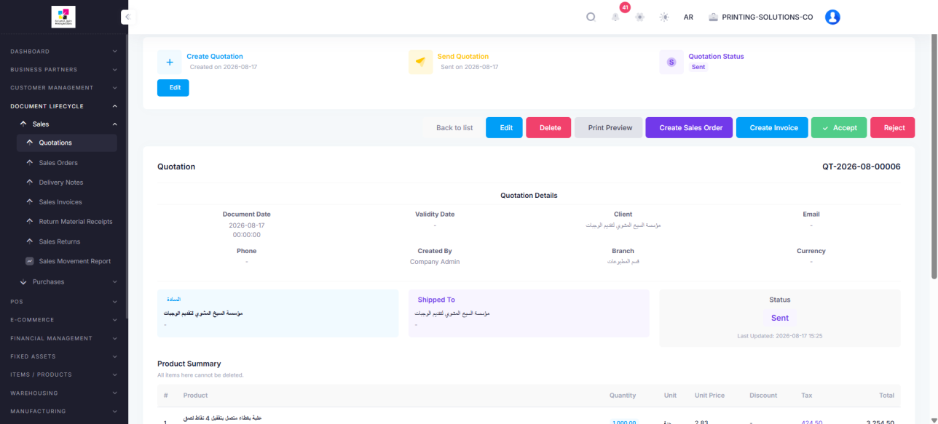Click quotation number QT-2026-08-00006
The height and width of the screenshot is (424, 938).
click(x=861, y=167)
